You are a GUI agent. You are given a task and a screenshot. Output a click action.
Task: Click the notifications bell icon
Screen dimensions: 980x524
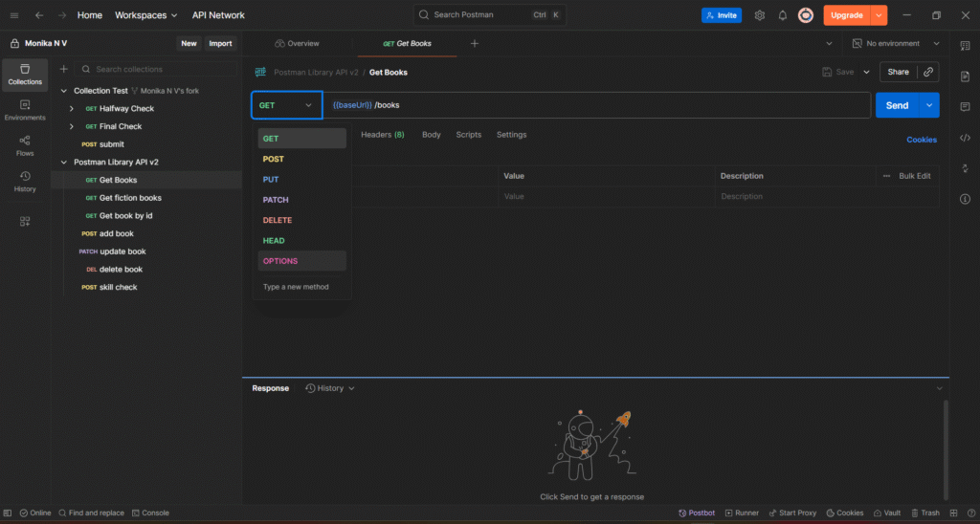click(782, 15)
